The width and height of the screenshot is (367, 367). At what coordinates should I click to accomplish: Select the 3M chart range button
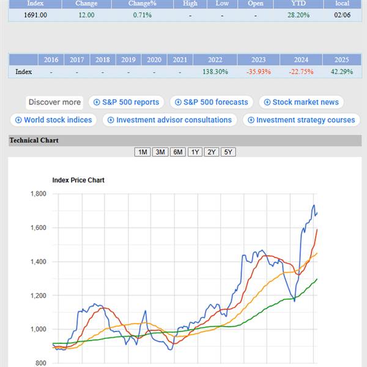(x=160, y=152)
